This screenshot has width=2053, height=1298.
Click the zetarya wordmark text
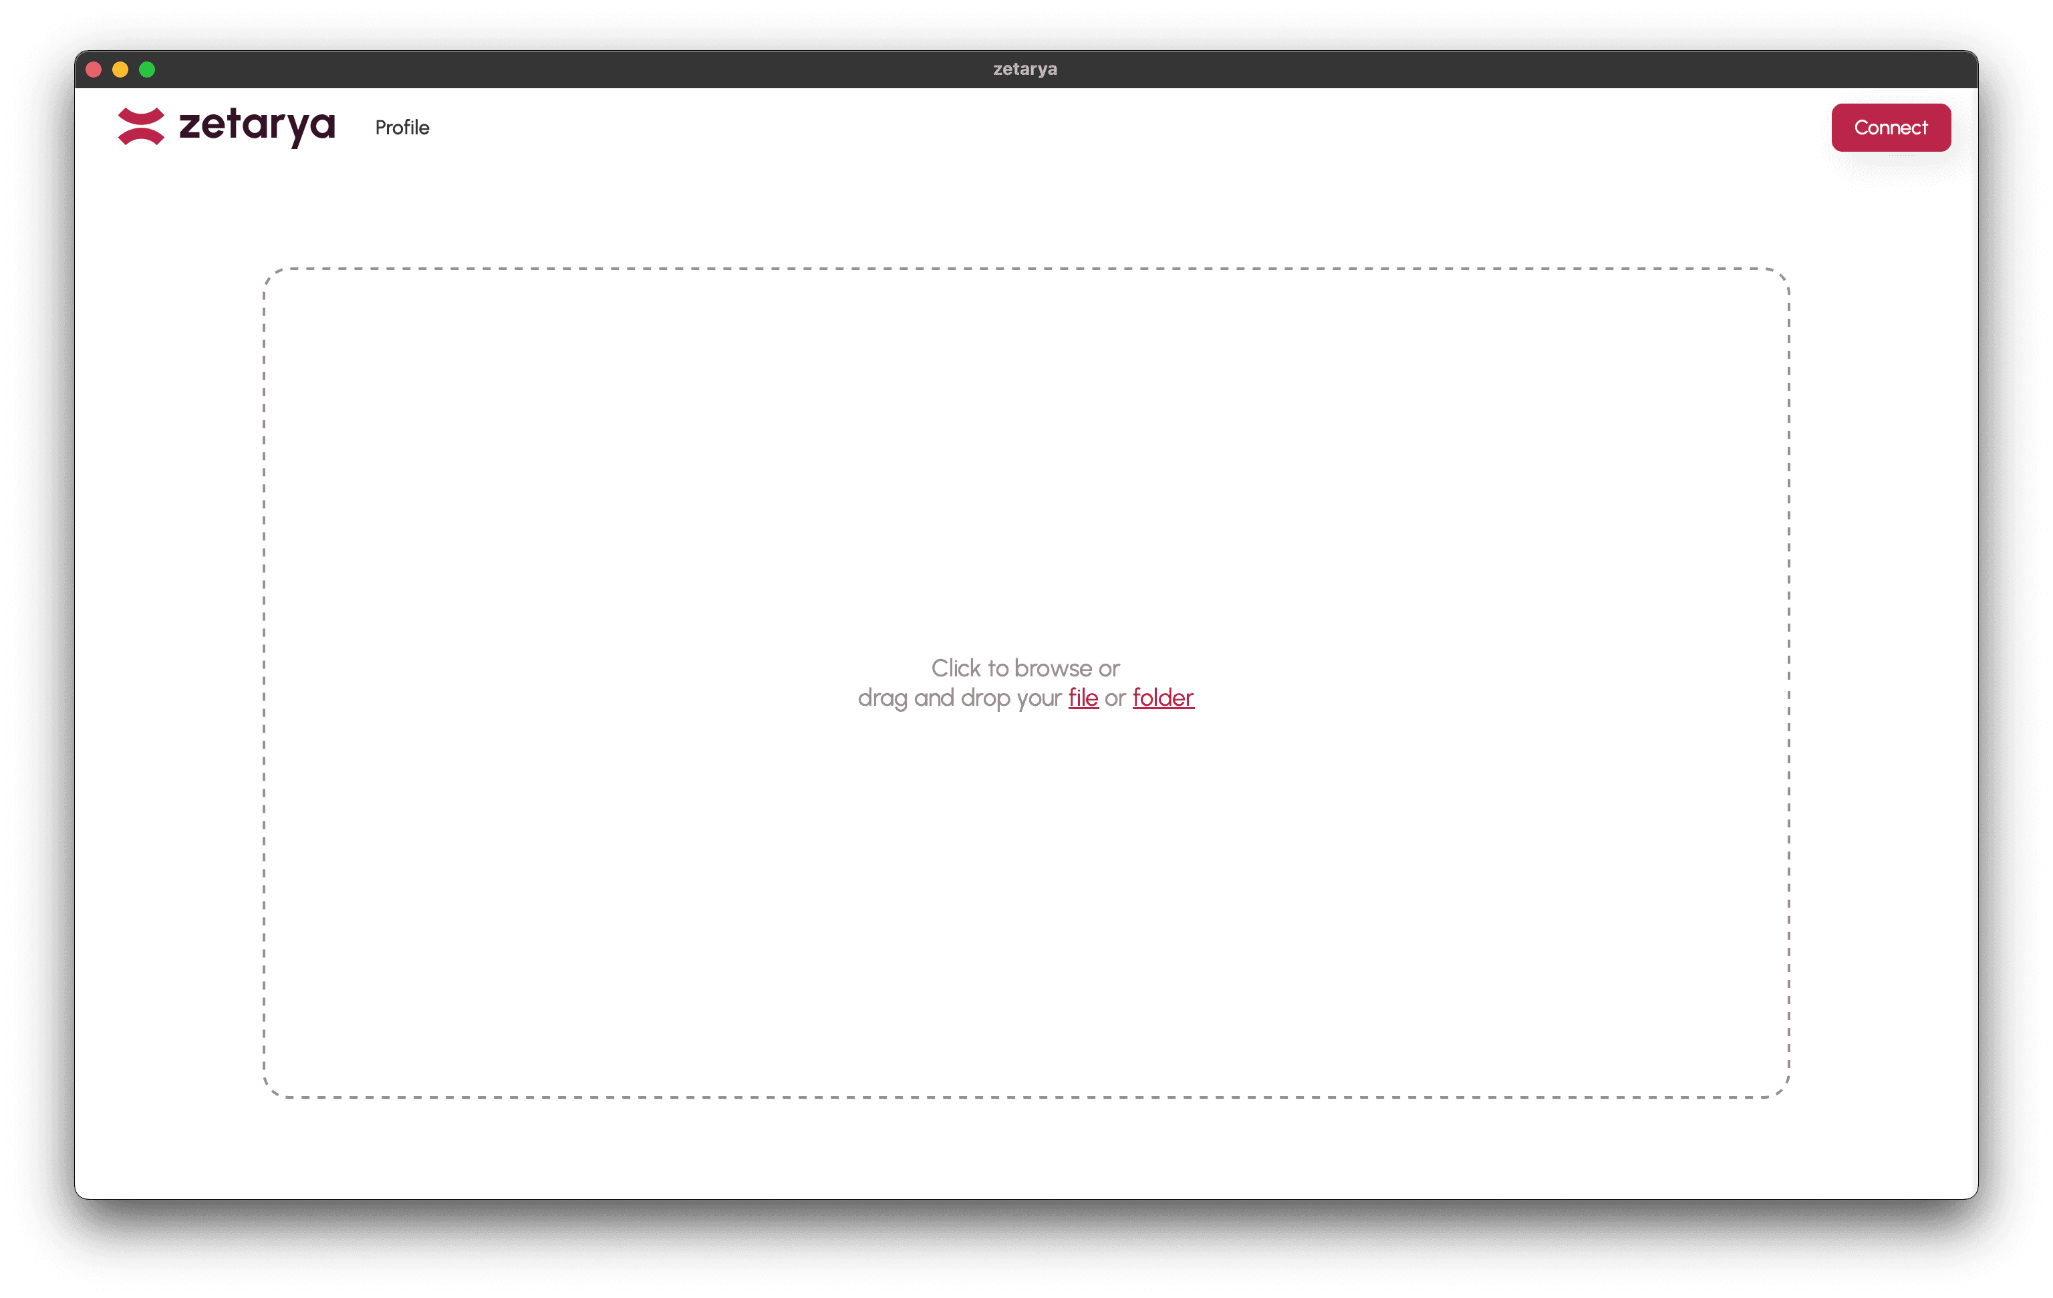[257, 126]
